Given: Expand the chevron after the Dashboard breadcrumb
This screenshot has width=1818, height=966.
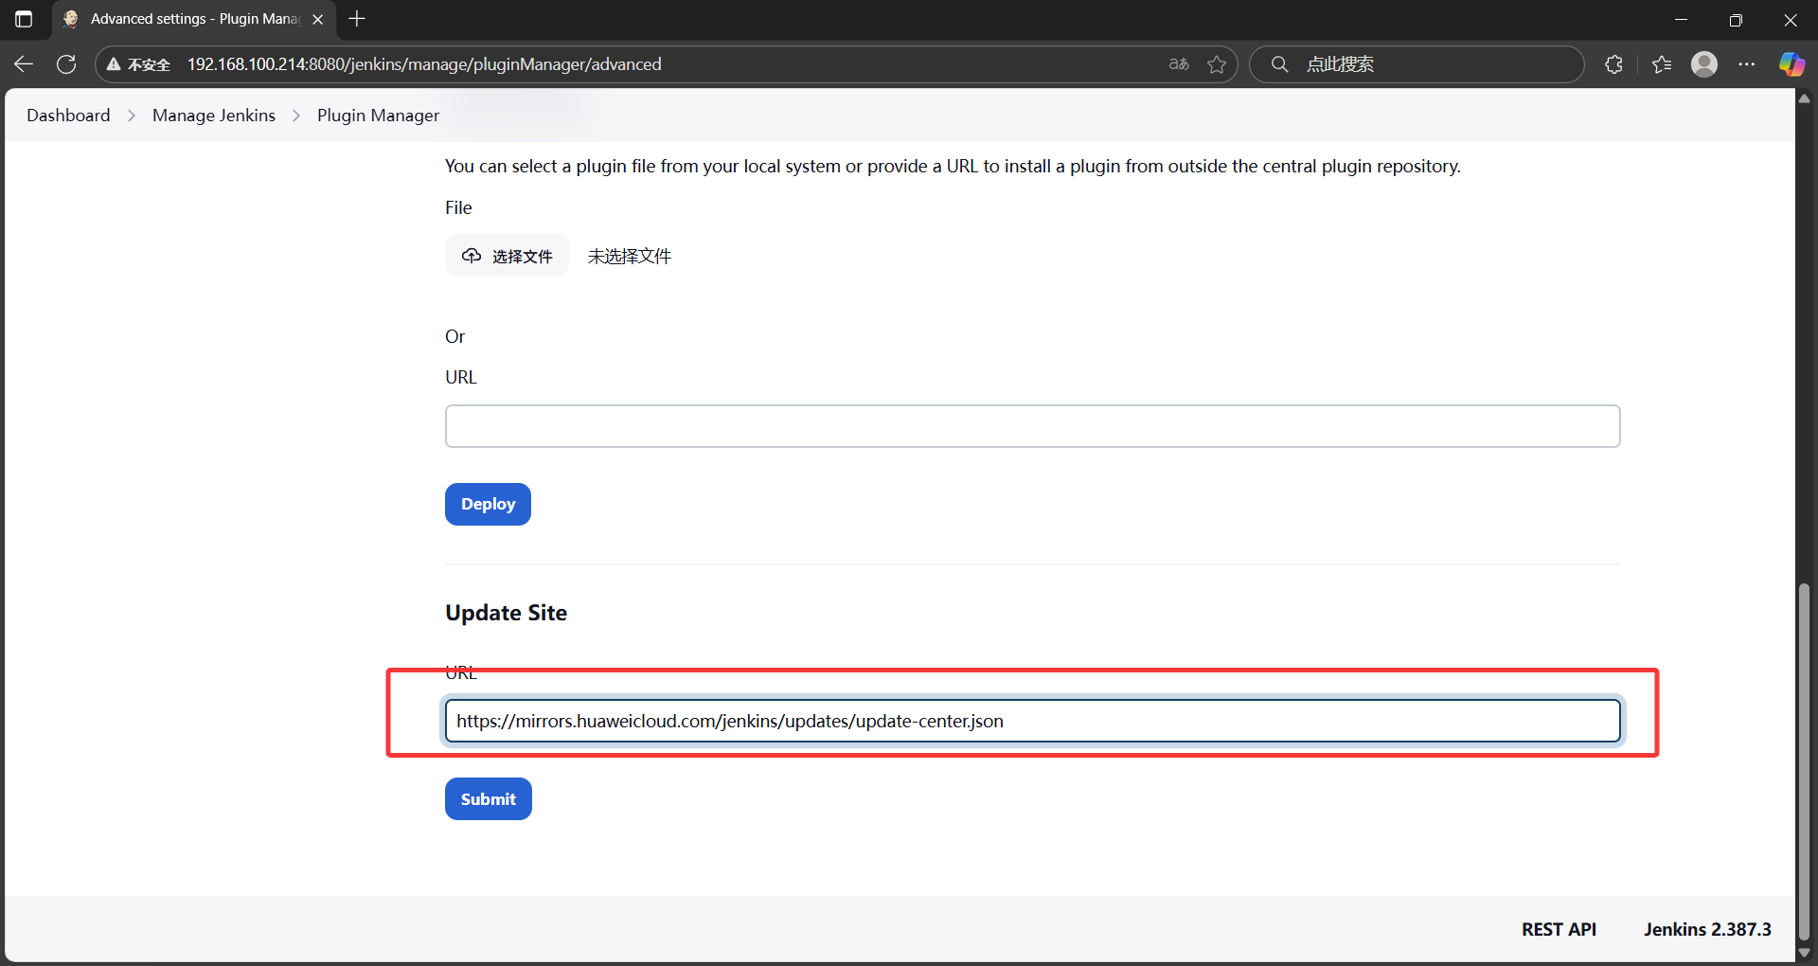Looking at the screenshot, I should (x=132, y=116).
